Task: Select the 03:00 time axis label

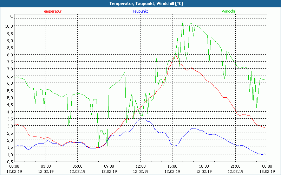Action: [x=46, y=166]
